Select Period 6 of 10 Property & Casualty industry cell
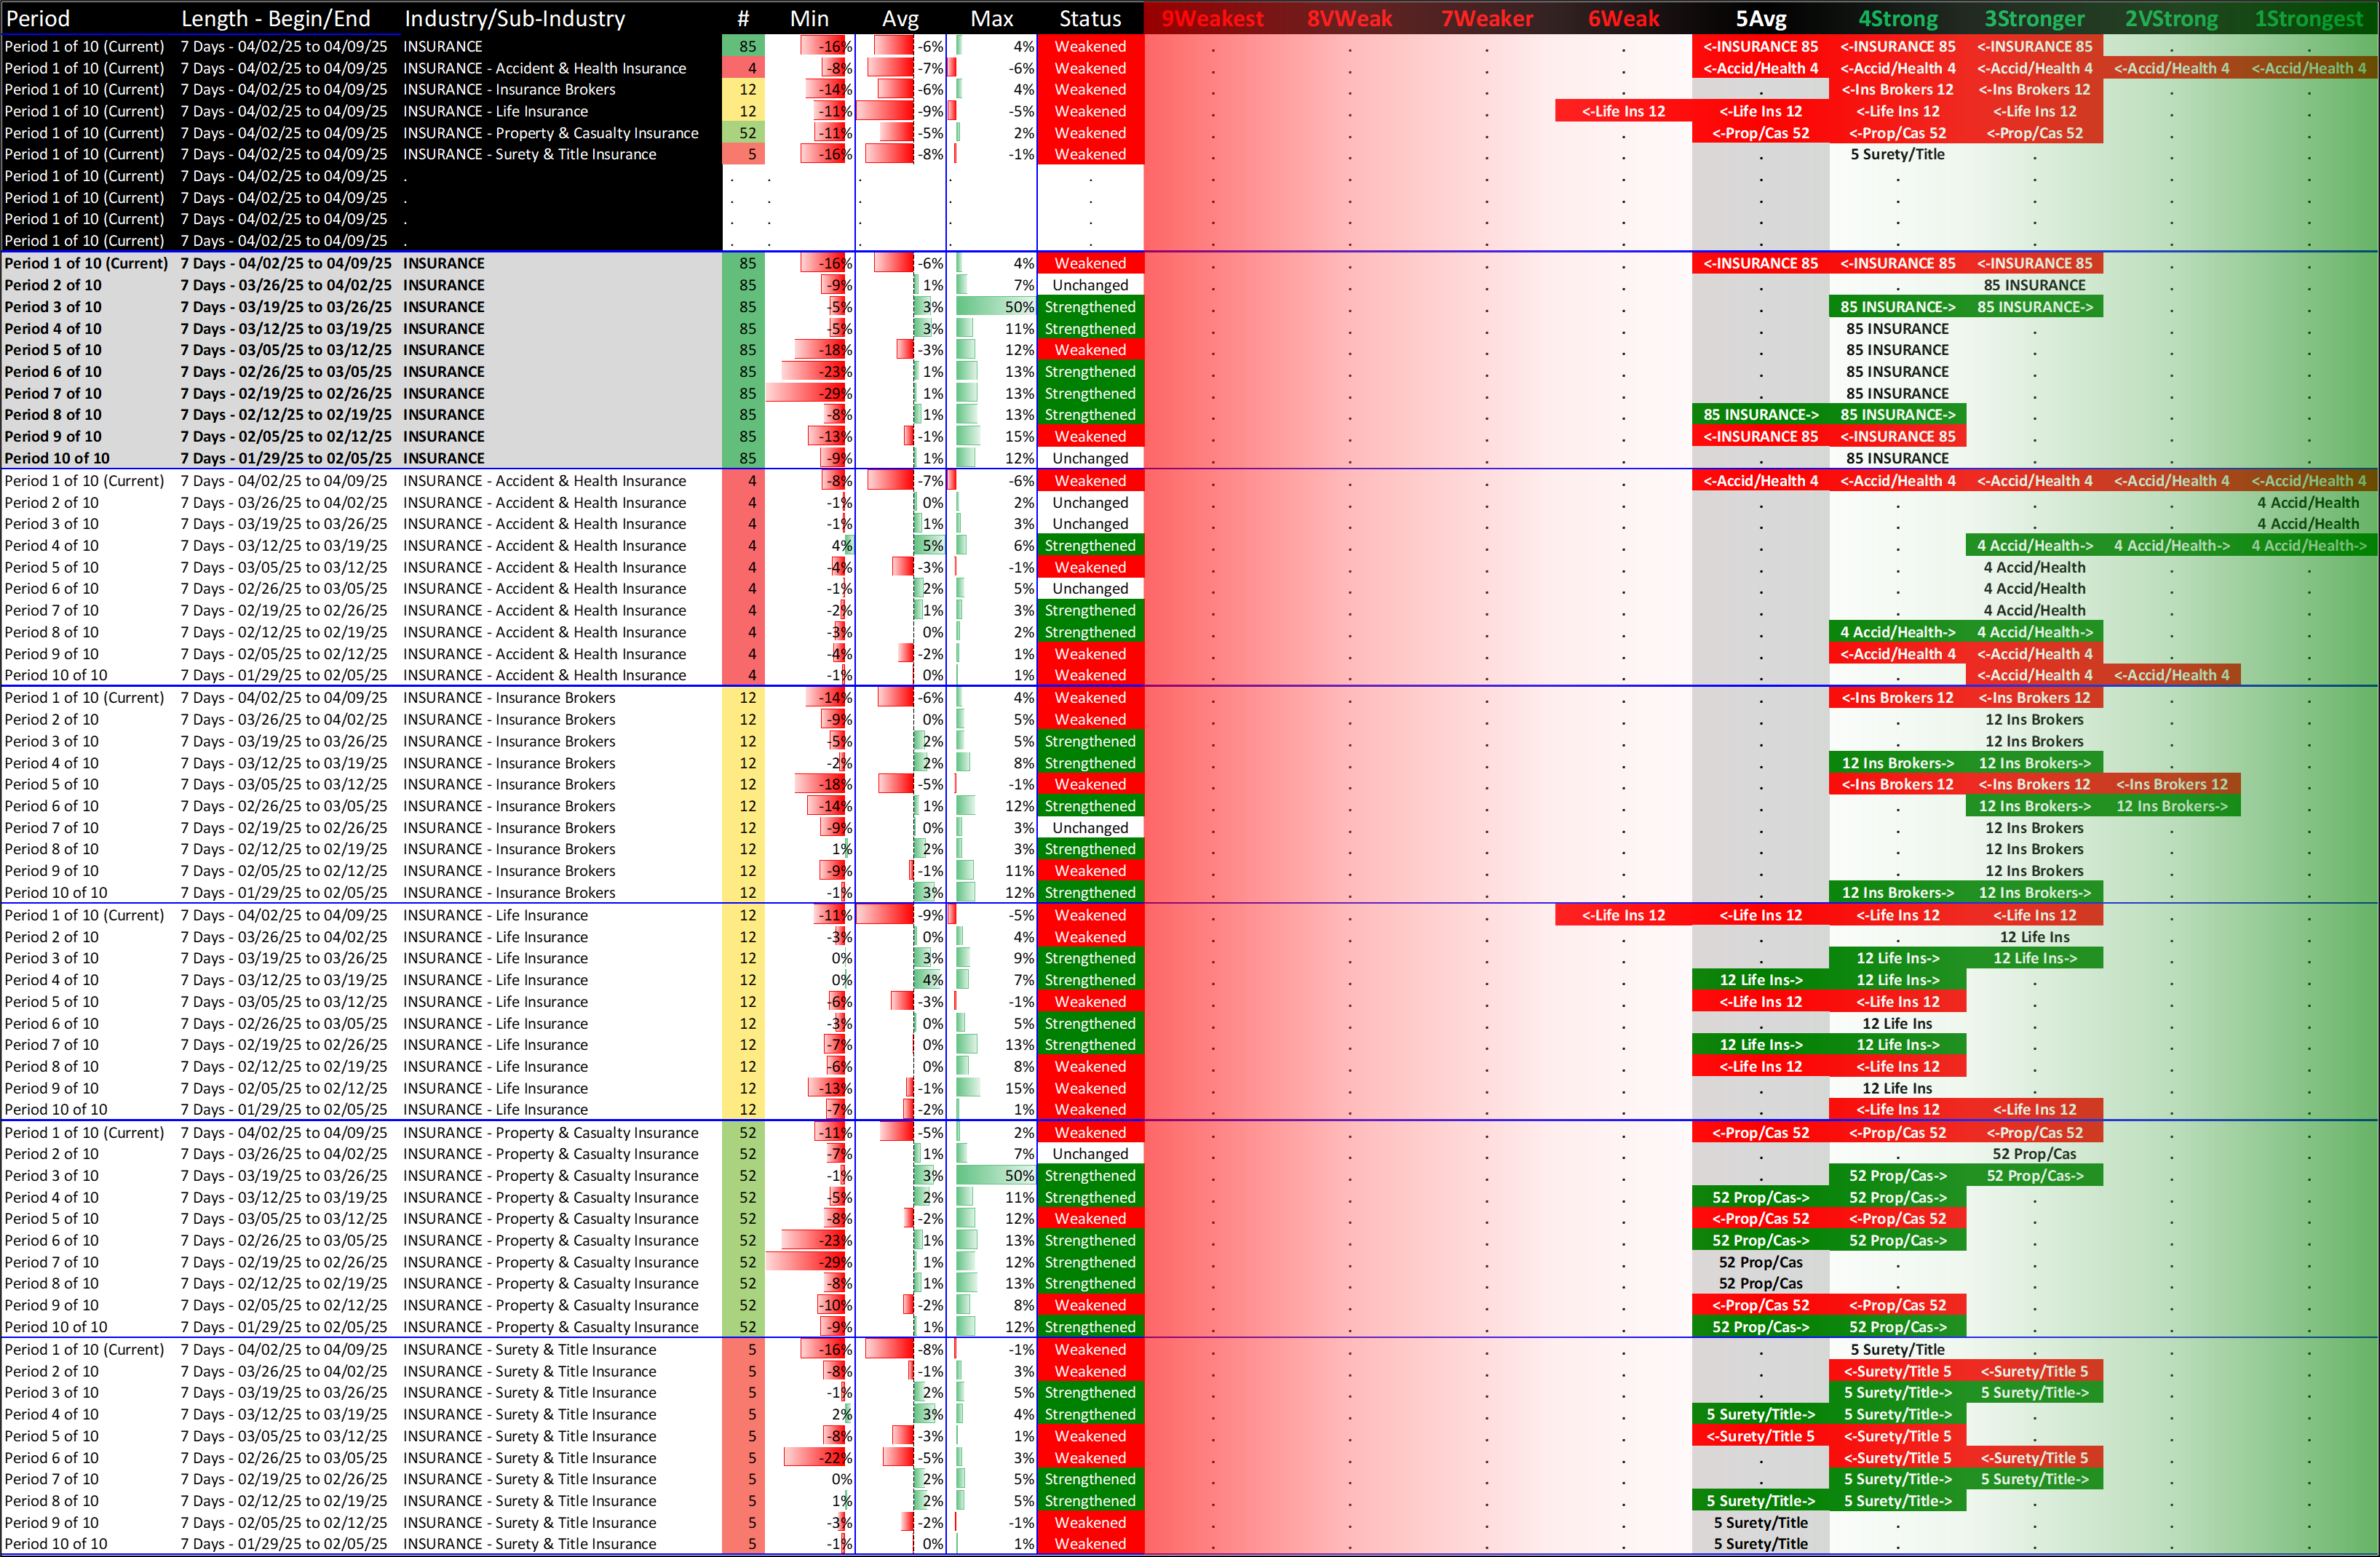The width and height of the screenshot is (2380, 1557). 550,1241
